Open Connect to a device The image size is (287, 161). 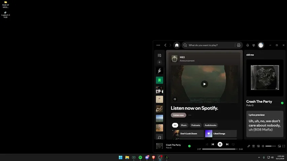pos(258,146)
